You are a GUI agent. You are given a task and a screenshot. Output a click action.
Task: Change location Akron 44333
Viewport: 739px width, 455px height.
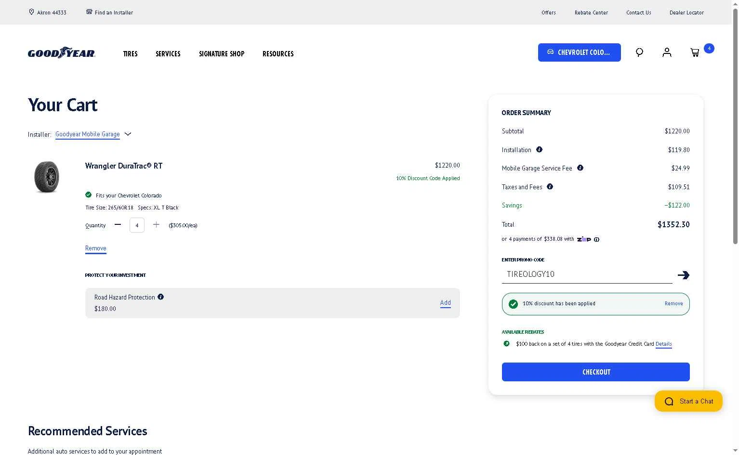point(52,13)
